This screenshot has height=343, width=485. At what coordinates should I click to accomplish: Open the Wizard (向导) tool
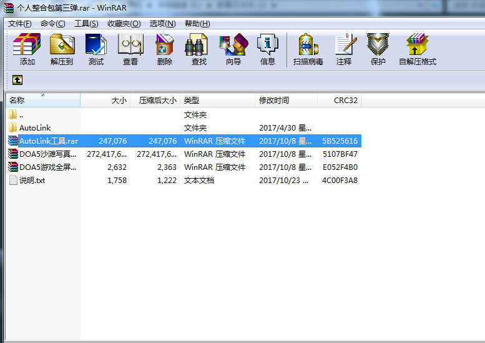[x=233, y=44]
